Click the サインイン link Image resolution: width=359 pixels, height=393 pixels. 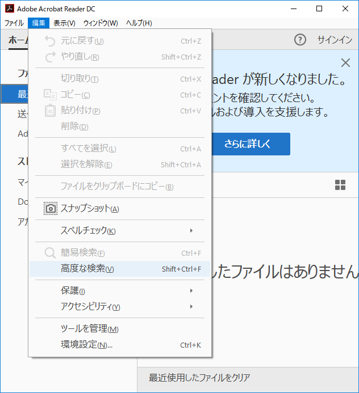335,40
